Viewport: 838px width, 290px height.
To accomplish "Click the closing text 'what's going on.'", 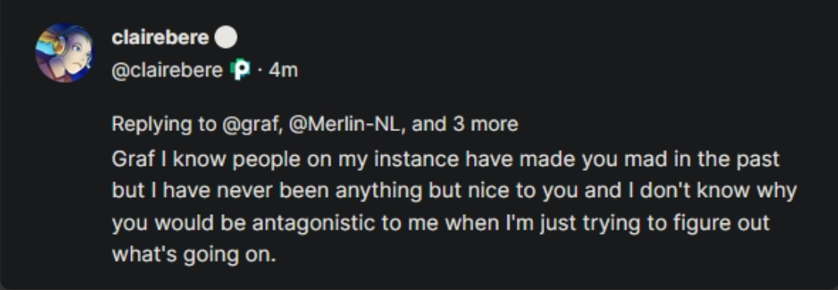I will click(194, 254).
